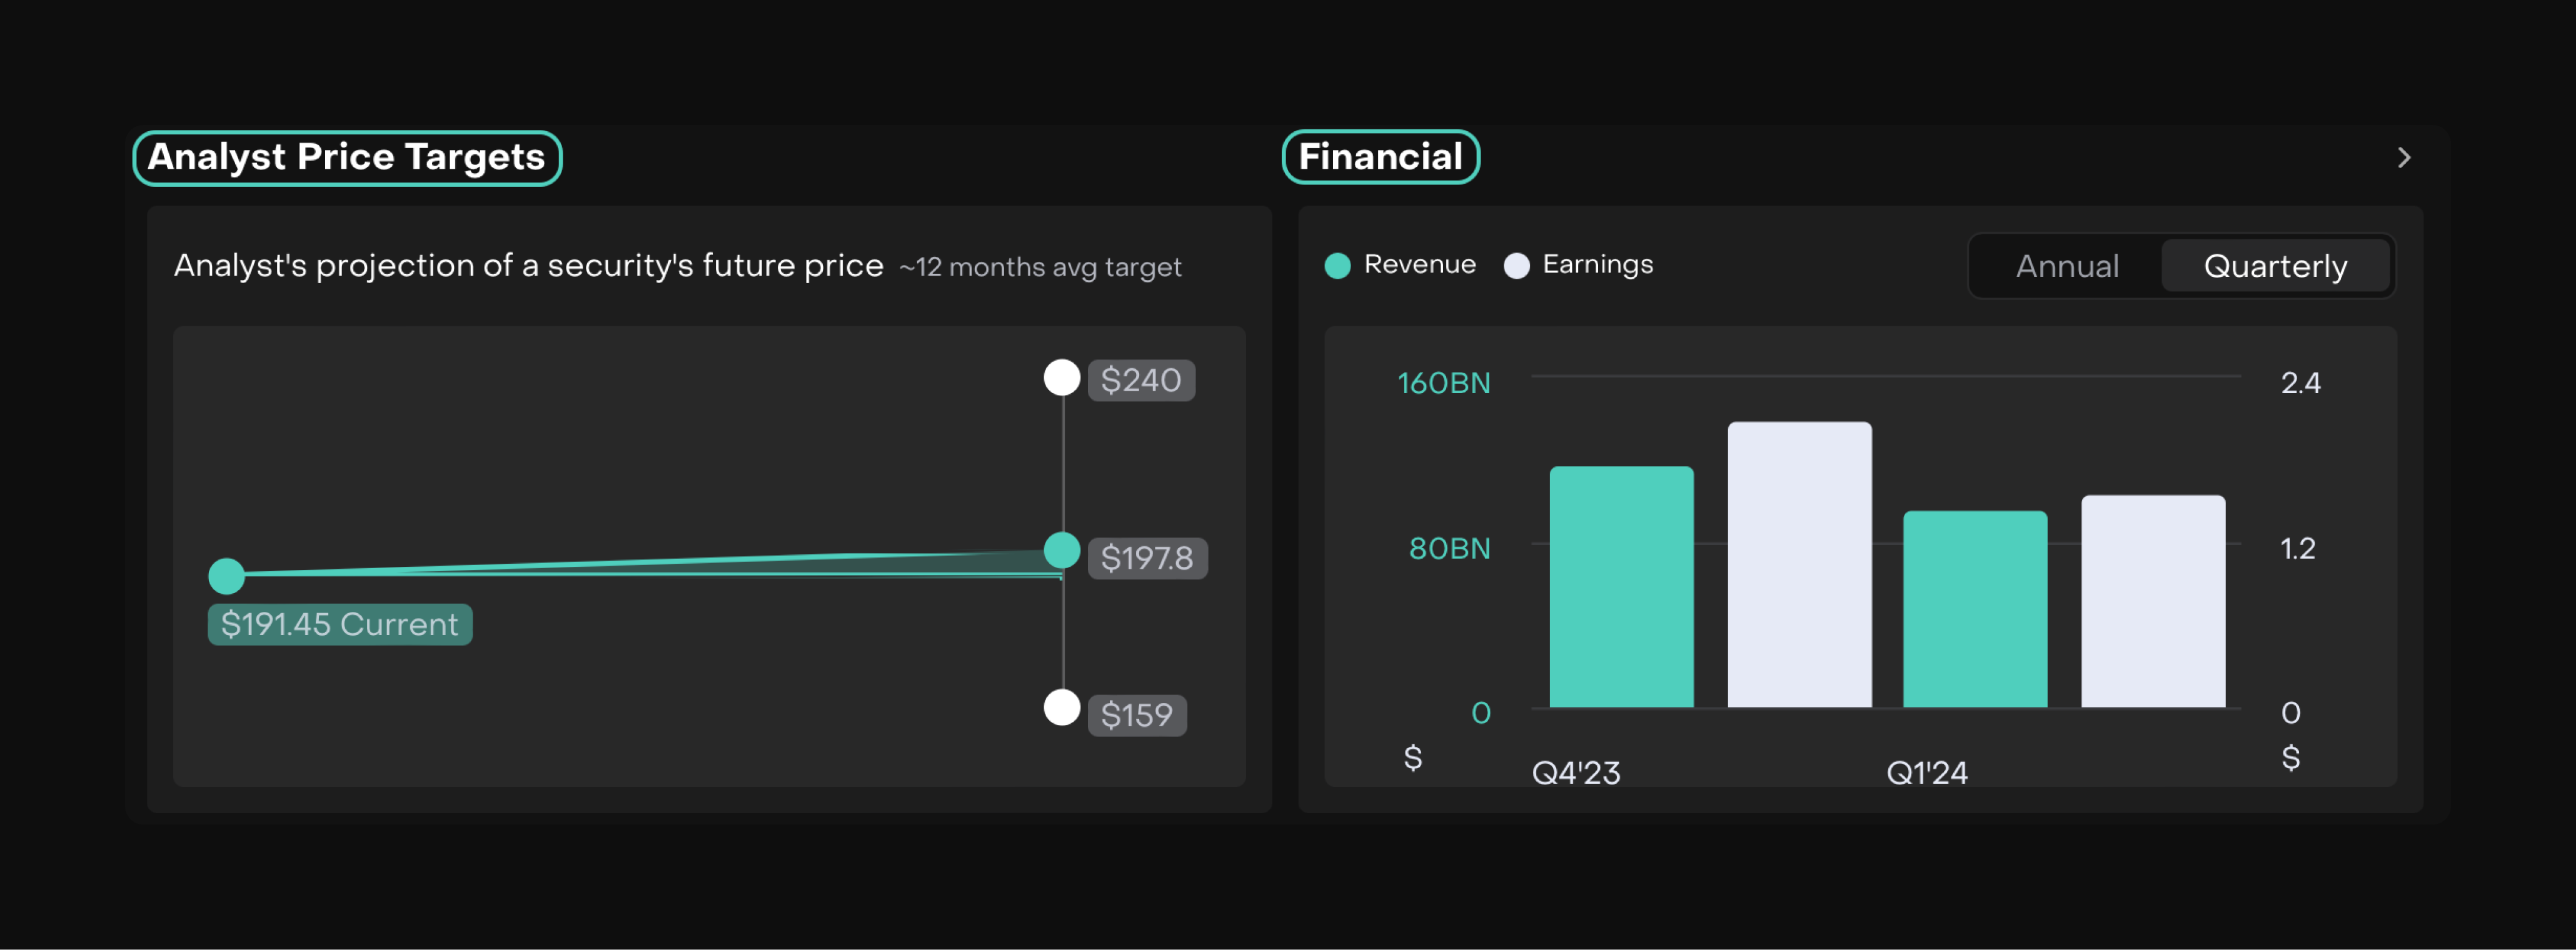Viewport: 2576px width, 950px height.
Task: Click the $240 price label
Action: coord(1140,380)
